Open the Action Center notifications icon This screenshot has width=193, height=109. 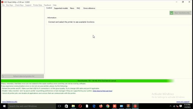[x=181, y=106]
